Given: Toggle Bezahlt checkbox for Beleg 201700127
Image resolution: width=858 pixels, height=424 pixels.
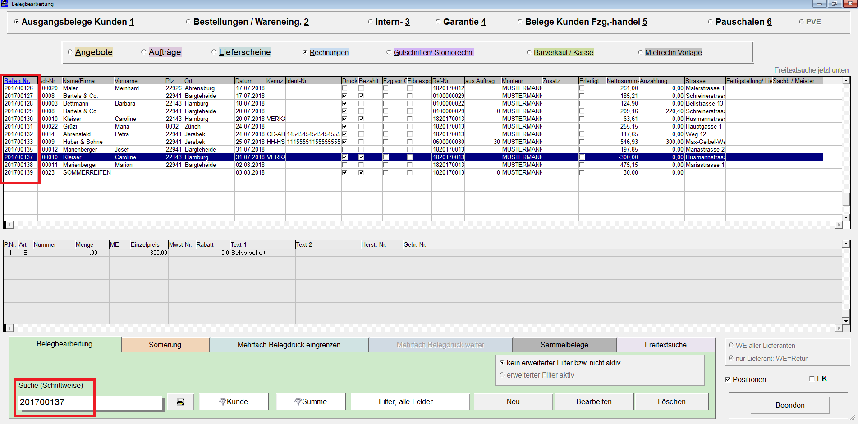Looking at the screenshot, I should point(361,96).
